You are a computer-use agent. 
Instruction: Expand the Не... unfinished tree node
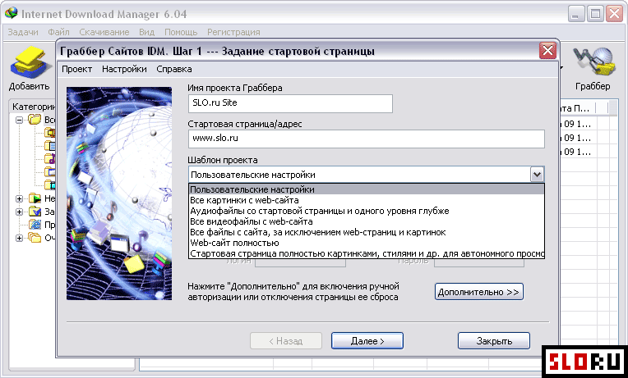tap(19, 198)
